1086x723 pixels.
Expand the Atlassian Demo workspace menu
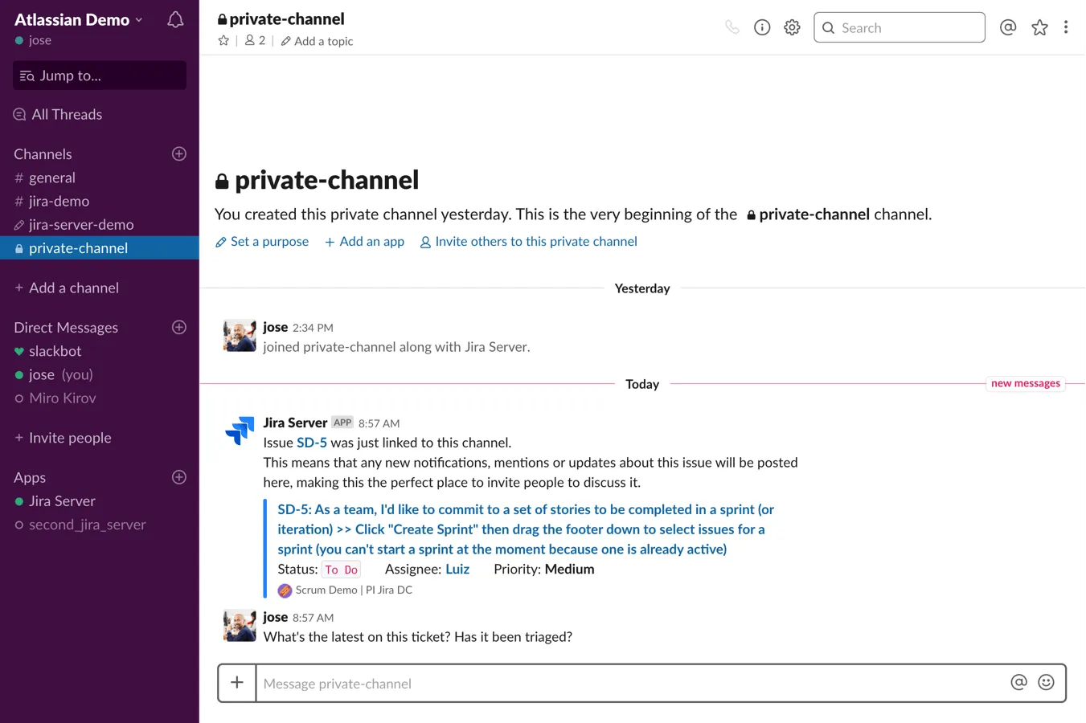78,19
